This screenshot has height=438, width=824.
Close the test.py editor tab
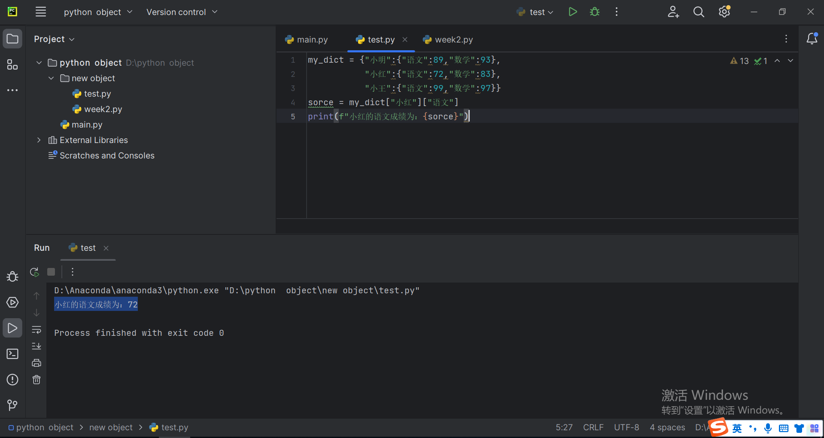(x=405, y=40)
